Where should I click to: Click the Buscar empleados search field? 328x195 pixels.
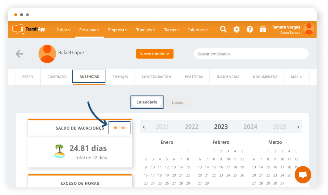coord(251,54)
